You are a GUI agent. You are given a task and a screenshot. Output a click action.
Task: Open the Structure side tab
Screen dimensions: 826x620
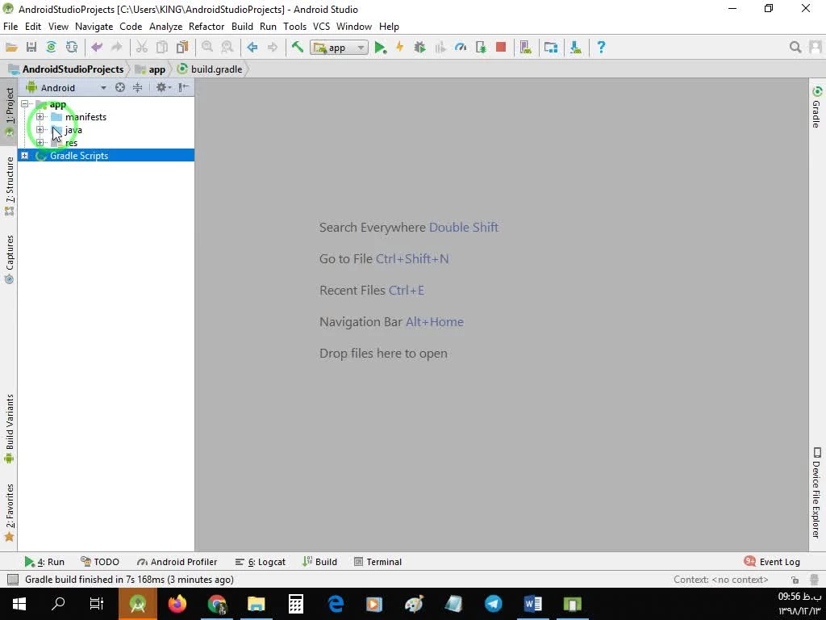10,186
